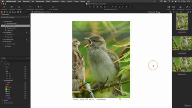Select the orange pointer cursor tool
Screen dimensions: 192x108
pos(90,7)
